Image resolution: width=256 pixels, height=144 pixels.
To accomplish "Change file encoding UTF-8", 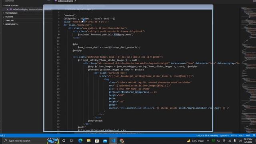I will [x=234, y=136].
